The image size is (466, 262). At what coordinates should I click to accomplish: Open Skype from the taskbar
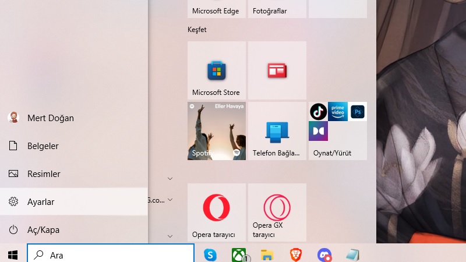coord(210,255)
